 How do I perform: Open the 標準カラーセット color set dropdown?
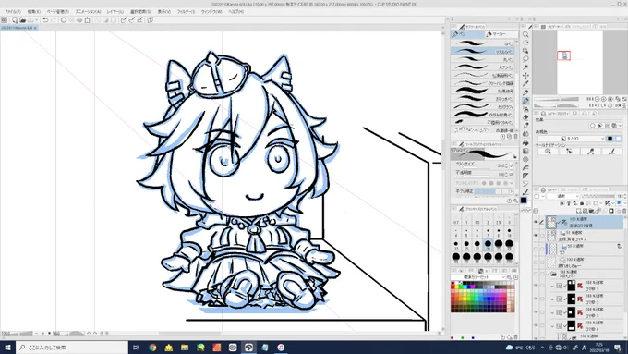pos(478,277)
